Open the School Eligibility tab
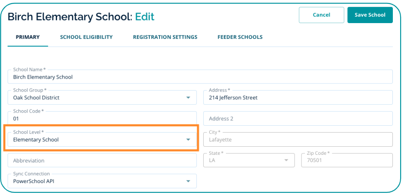404x195 pixels. 86,37
